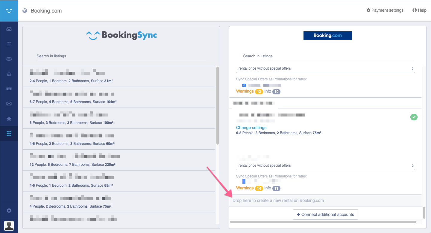This screenshot has width=431, height=233.
Task: Select listing 12 People, 6 Bedrooms, 320m²
Action: click(119, 160)
